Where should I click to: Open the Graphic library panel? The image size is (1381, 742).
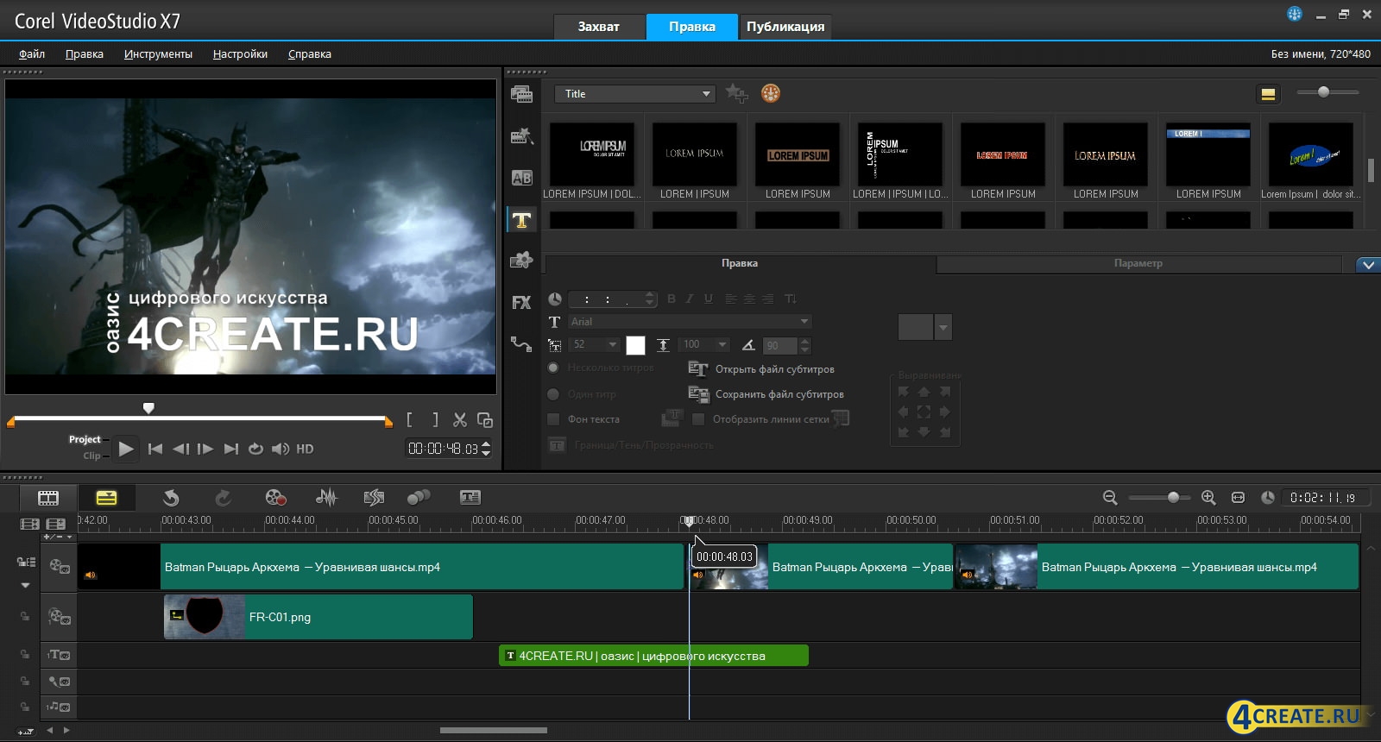pos(521,260)
